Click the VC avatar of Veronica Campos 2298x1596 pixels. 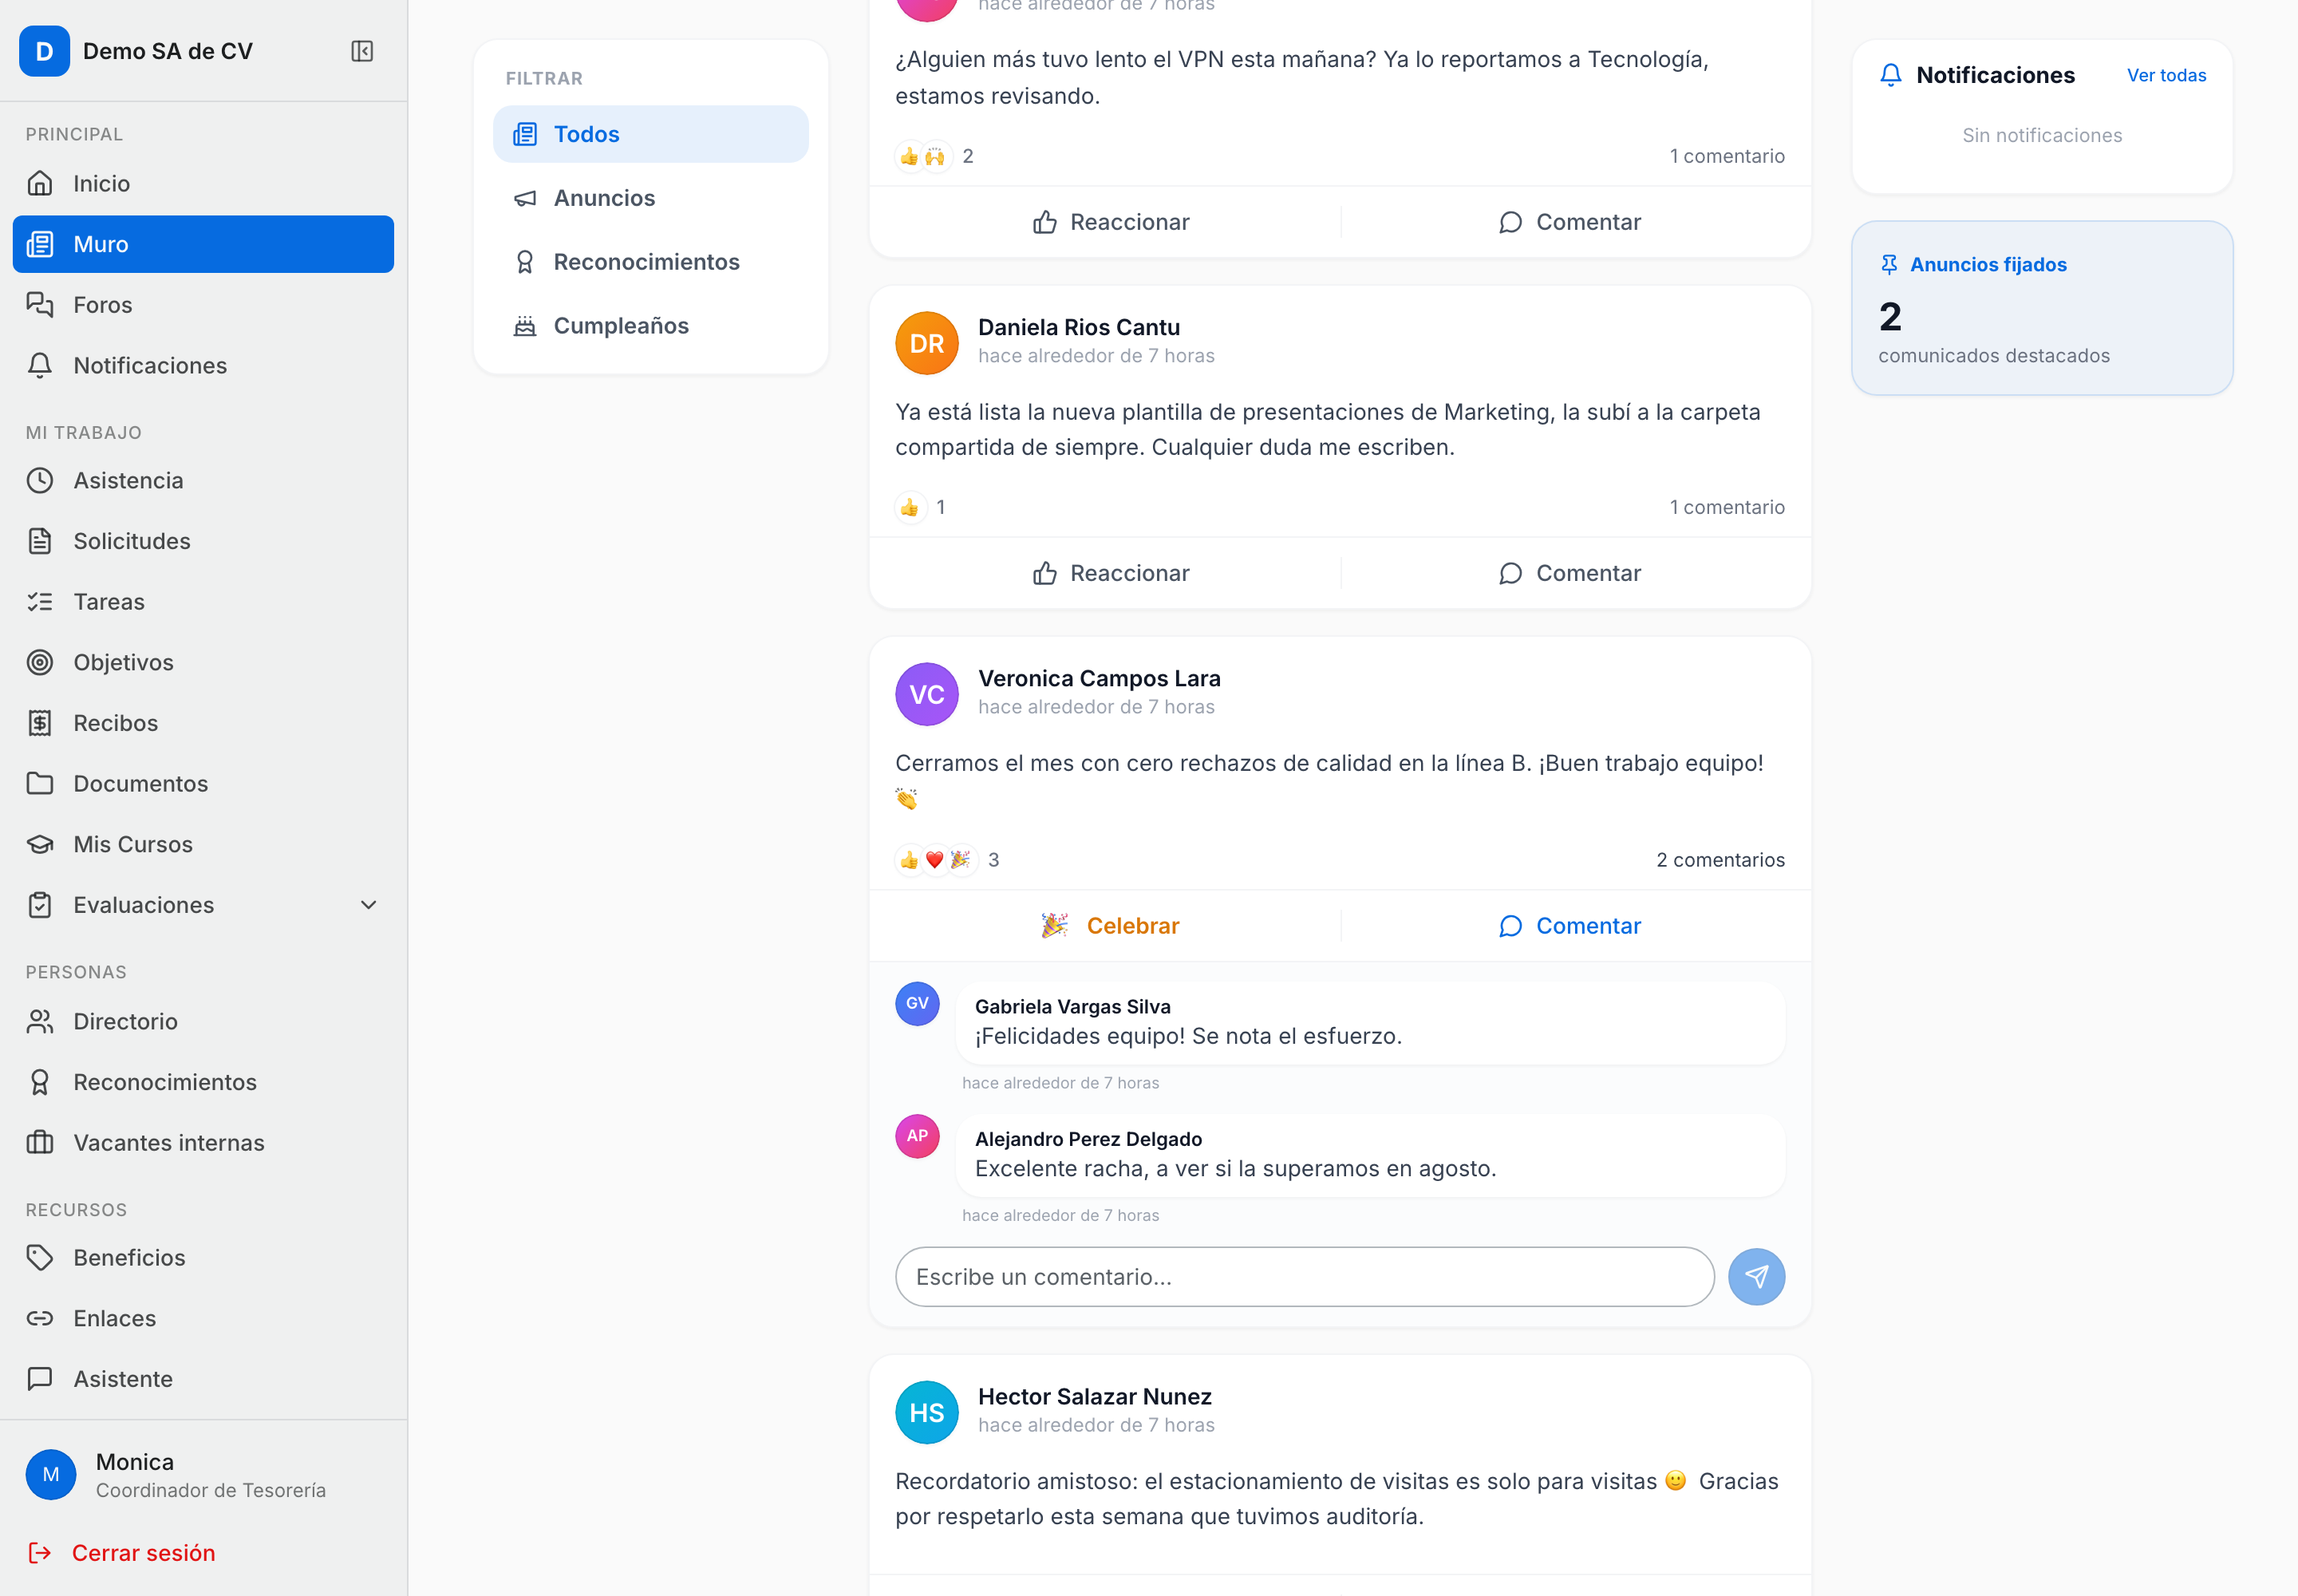click(926, 694)
